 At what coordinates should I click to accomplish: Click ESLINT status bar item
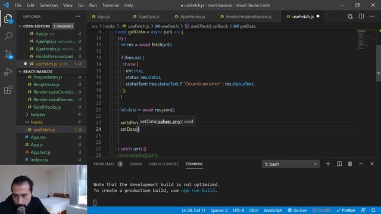[x=321, y=210]
